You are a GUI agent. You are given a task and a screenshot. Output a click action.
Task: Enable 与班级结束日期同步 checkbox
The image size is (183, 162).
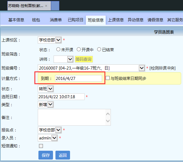(x=107, y=78)
